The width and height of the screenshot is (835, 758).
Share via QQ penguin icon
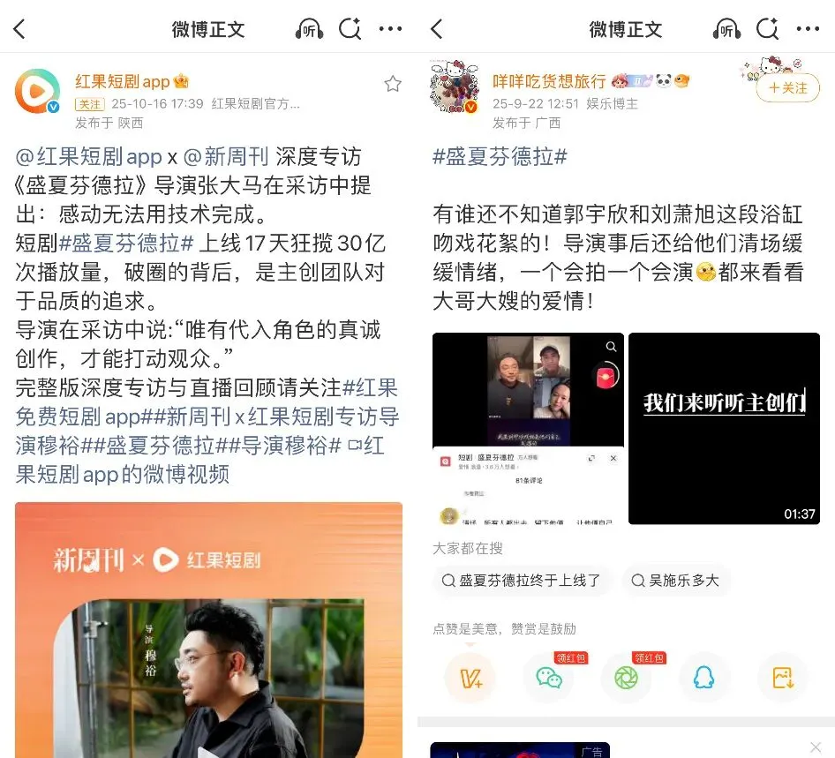(x=704, y=679)
